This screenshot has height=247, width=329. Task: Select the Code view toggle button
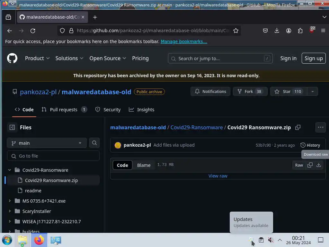pyautogui.click(x=122, y=165)
